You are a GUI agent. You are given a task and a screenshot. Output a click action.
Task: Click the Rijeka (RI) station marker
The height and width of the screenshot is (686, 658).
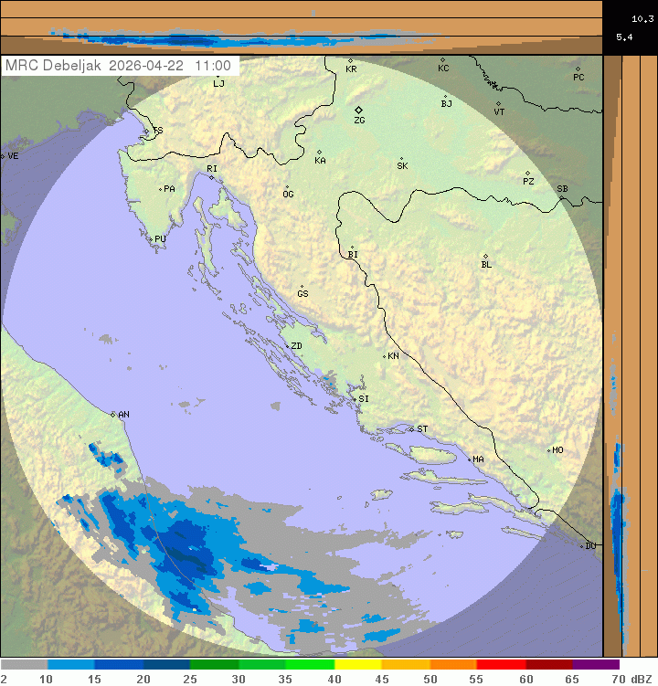211,177
